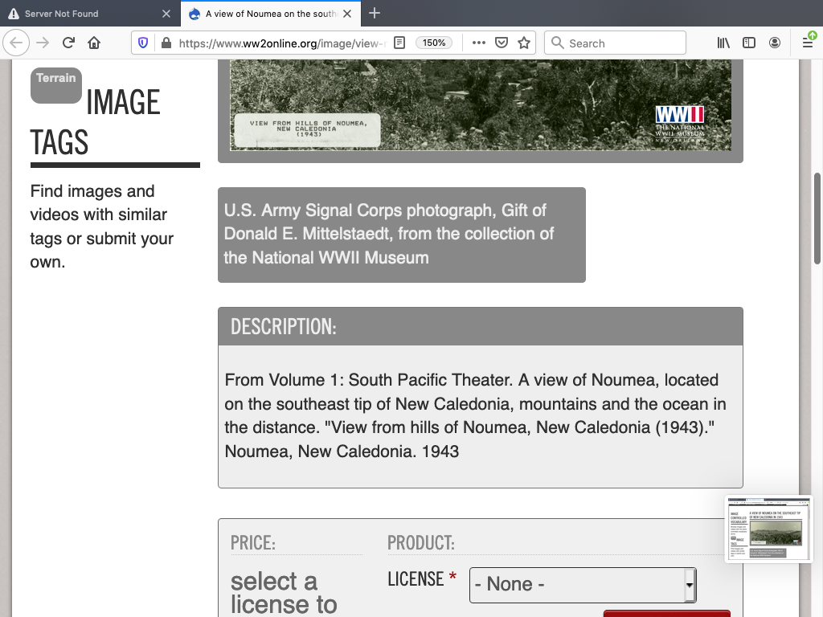Click the padlock site security icon

pos(166,43)
